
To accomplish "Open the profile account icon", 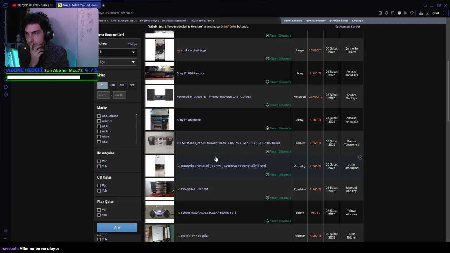I will click(x=421, y=13).
